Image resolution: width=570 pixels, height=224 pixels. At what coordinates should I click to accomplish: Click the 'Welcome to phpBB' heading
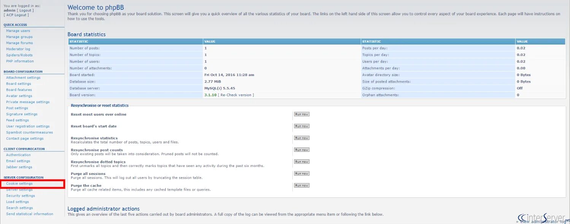pos(95,8)
